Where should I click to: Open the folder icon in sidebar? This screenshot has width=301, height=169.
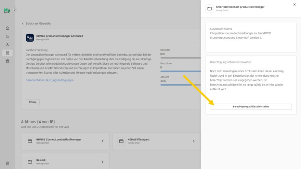point(8,36)
